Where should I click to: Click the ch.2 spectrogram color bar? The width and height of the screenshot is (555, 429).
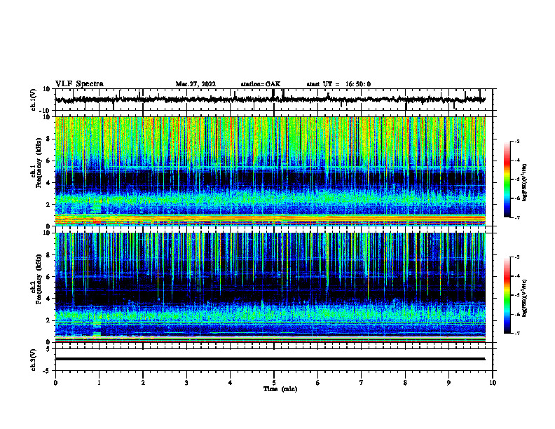tap(507, 295)
